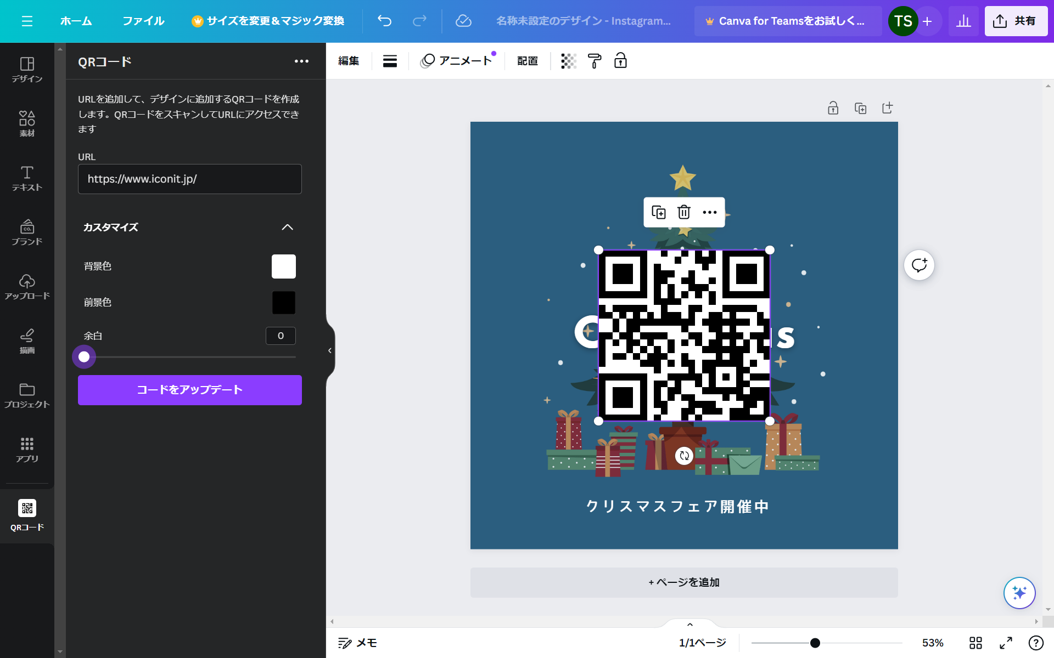Click the undo arrow in header
The image size is (1054, 658).
pyautogui.click(x=384, y=21)
